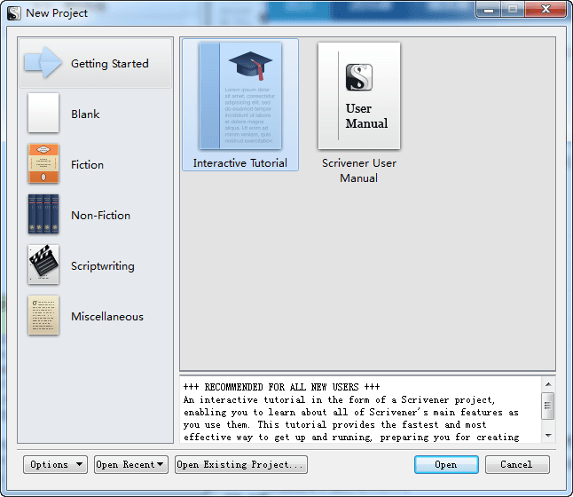
Task: Click Open Existing Project button
Action: pyautogui.click(x=241, y=464)
